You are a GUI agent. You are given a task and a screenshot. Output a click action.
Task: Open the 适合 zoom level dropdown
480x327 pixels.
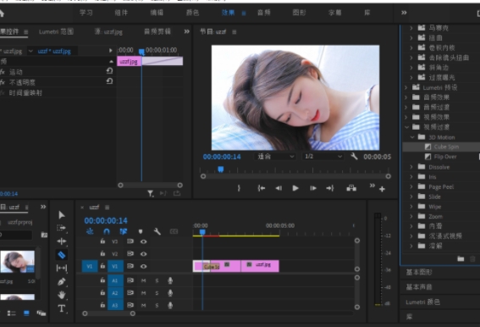(x=274, y=157)
